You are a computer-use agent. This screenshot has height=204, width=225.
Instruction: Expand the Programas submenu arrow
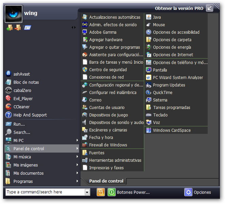click(x=77, y=181)
